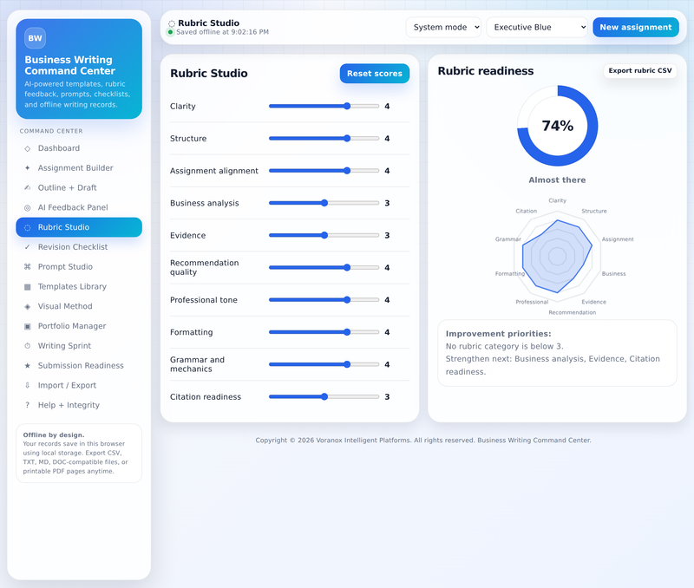Open the Executive Blue theme dropdown
The height and width of the screenshot is (588, 694).
[537, 28]
